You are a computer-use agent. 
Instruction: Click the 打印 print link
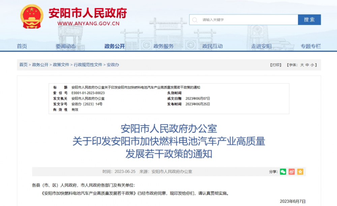(x=276, y=65)
